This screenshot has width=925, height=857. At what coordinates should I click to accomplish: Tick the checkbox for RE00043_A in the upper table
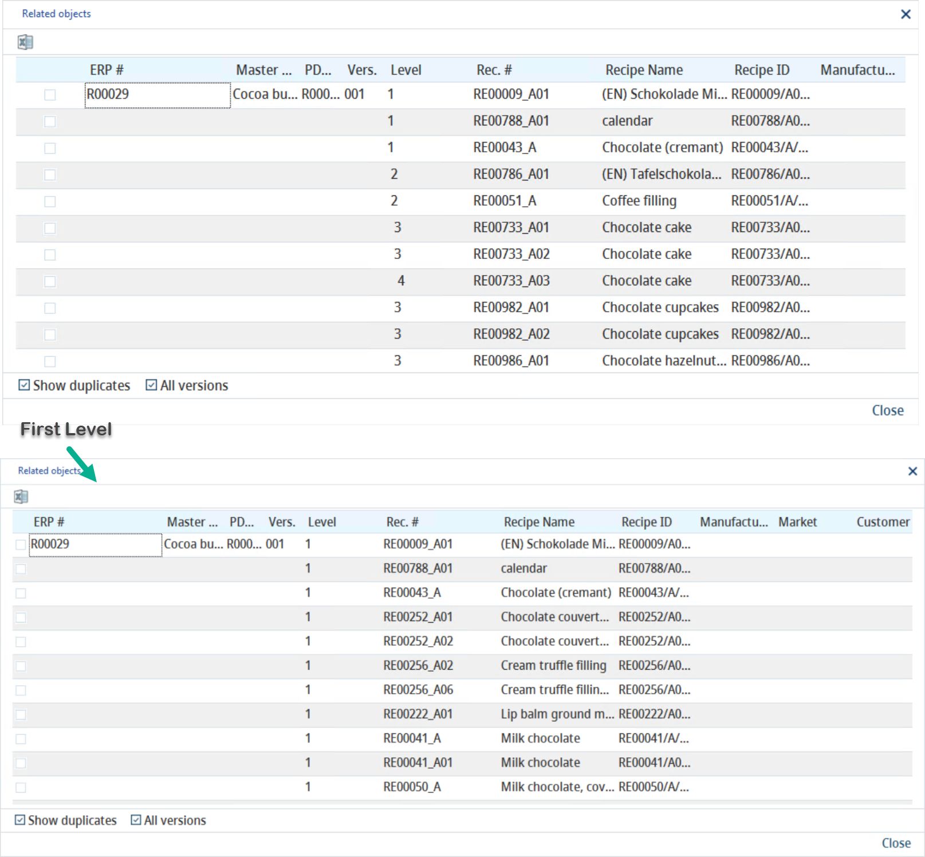pos(50,148)
